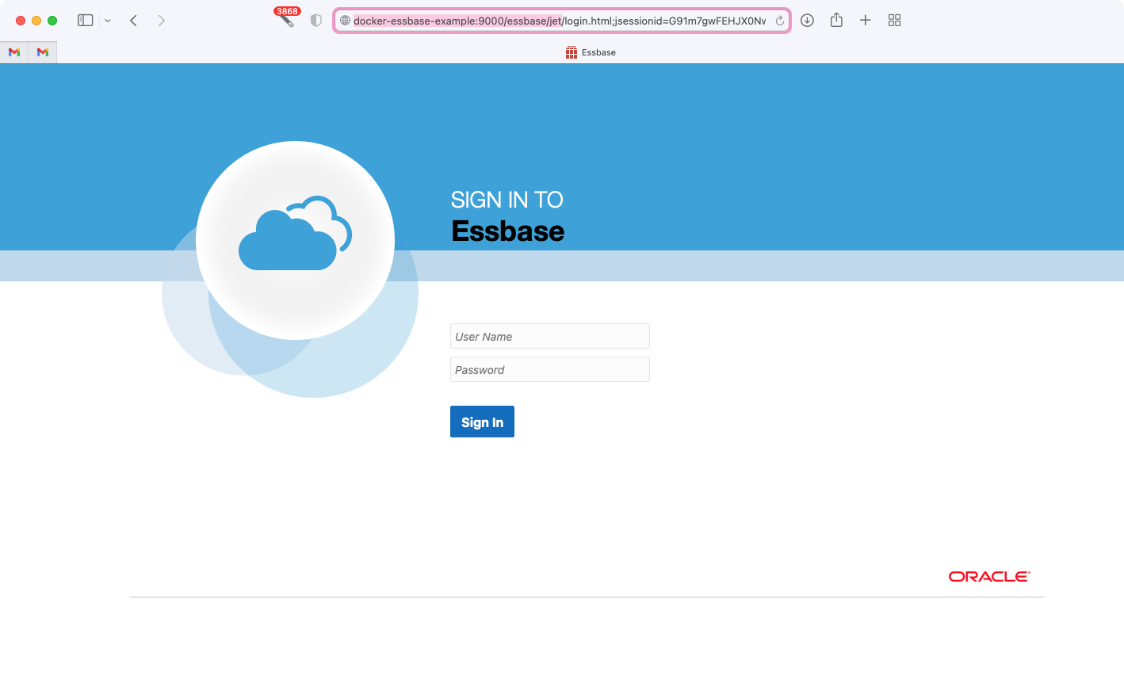Viewport: 1124px width, 687px height.
Task: Select the URL in the address bar
Action: pyautogui.click(x=560, y=21)
